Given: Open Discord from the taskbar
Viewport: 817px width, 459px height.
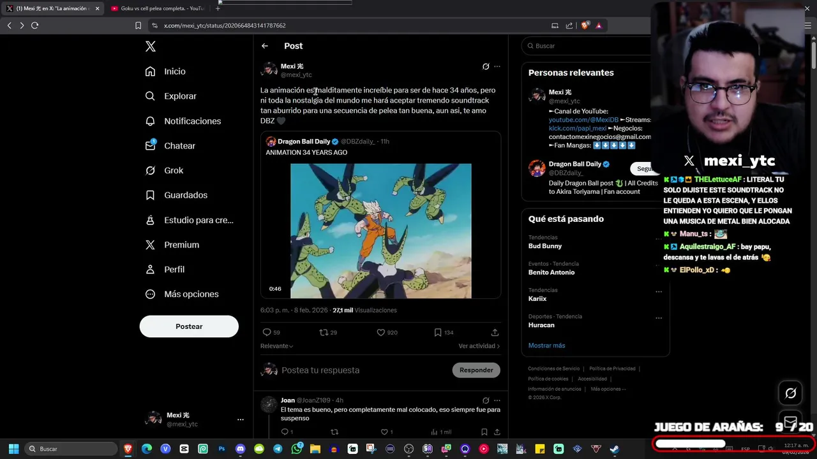Looking at the screenshot, I should 240,449.
